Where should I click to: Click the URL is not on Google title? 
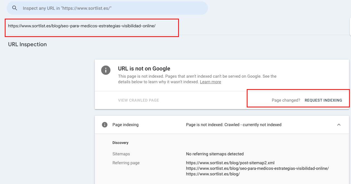pyautogui.click(x=144, y=68)
